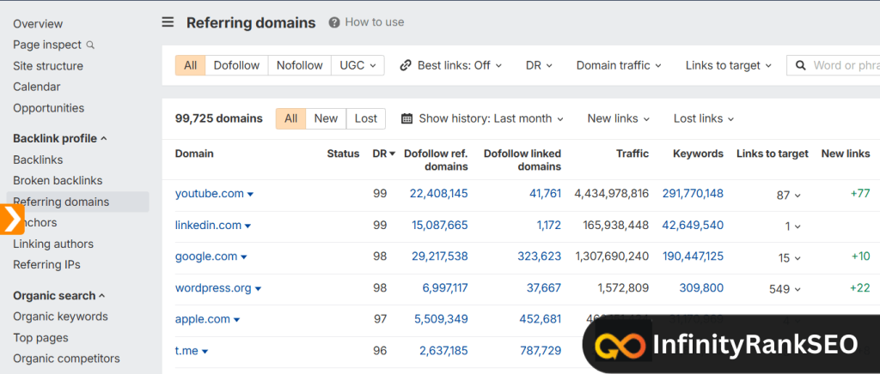Screen dimensions: 880x374
Task: Collapse the Organic search section
Action: (x=59, y=296)
